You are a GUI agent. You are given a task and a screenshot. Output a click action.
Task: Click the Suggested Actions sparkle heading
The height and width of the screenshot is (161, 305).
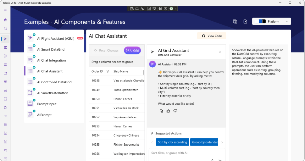pos(166,133)
